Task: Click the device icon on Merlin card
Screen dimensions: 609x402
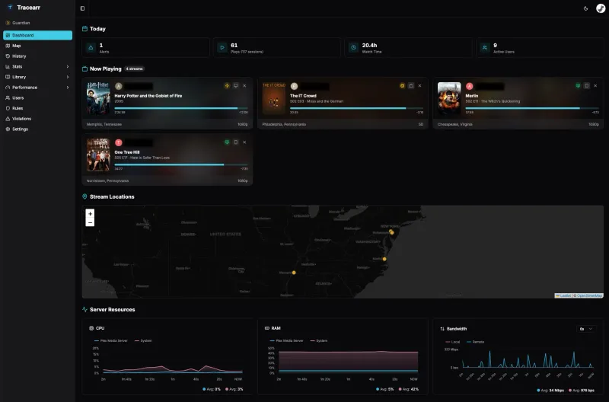Action: point(586,86)
